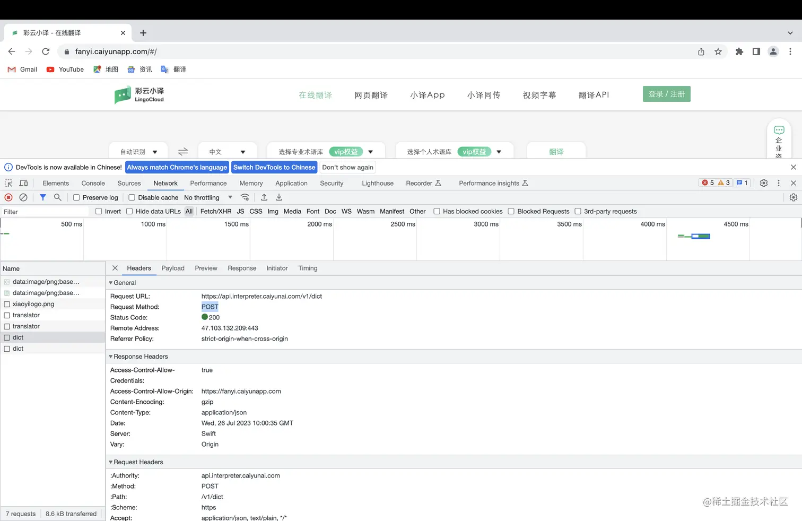Filter requests by Fetch/XHR type
The width and height of the screenshot is (802, 521).
216,211
